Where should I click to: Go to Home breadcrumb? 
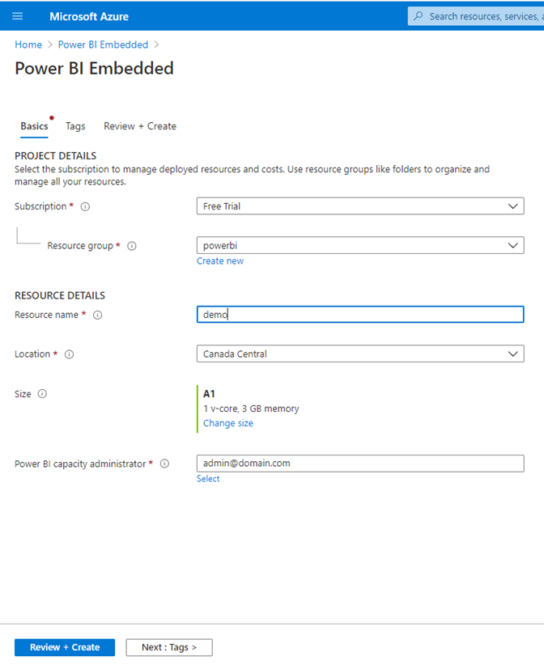point(28,44)
